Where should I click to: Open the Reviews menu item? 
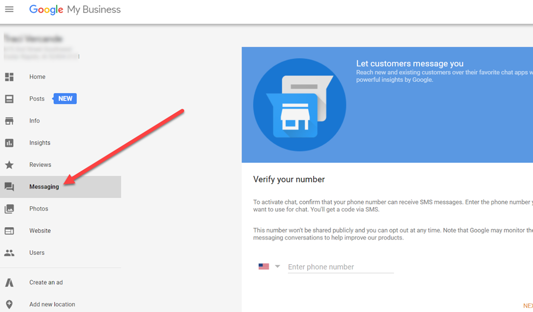coord(40,165)
